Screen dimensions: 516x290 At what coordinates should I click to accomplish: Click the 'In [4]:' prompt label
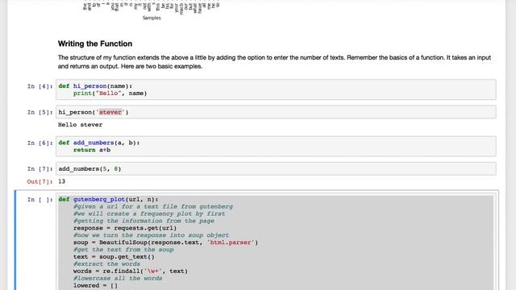click(x=40, y=86)
